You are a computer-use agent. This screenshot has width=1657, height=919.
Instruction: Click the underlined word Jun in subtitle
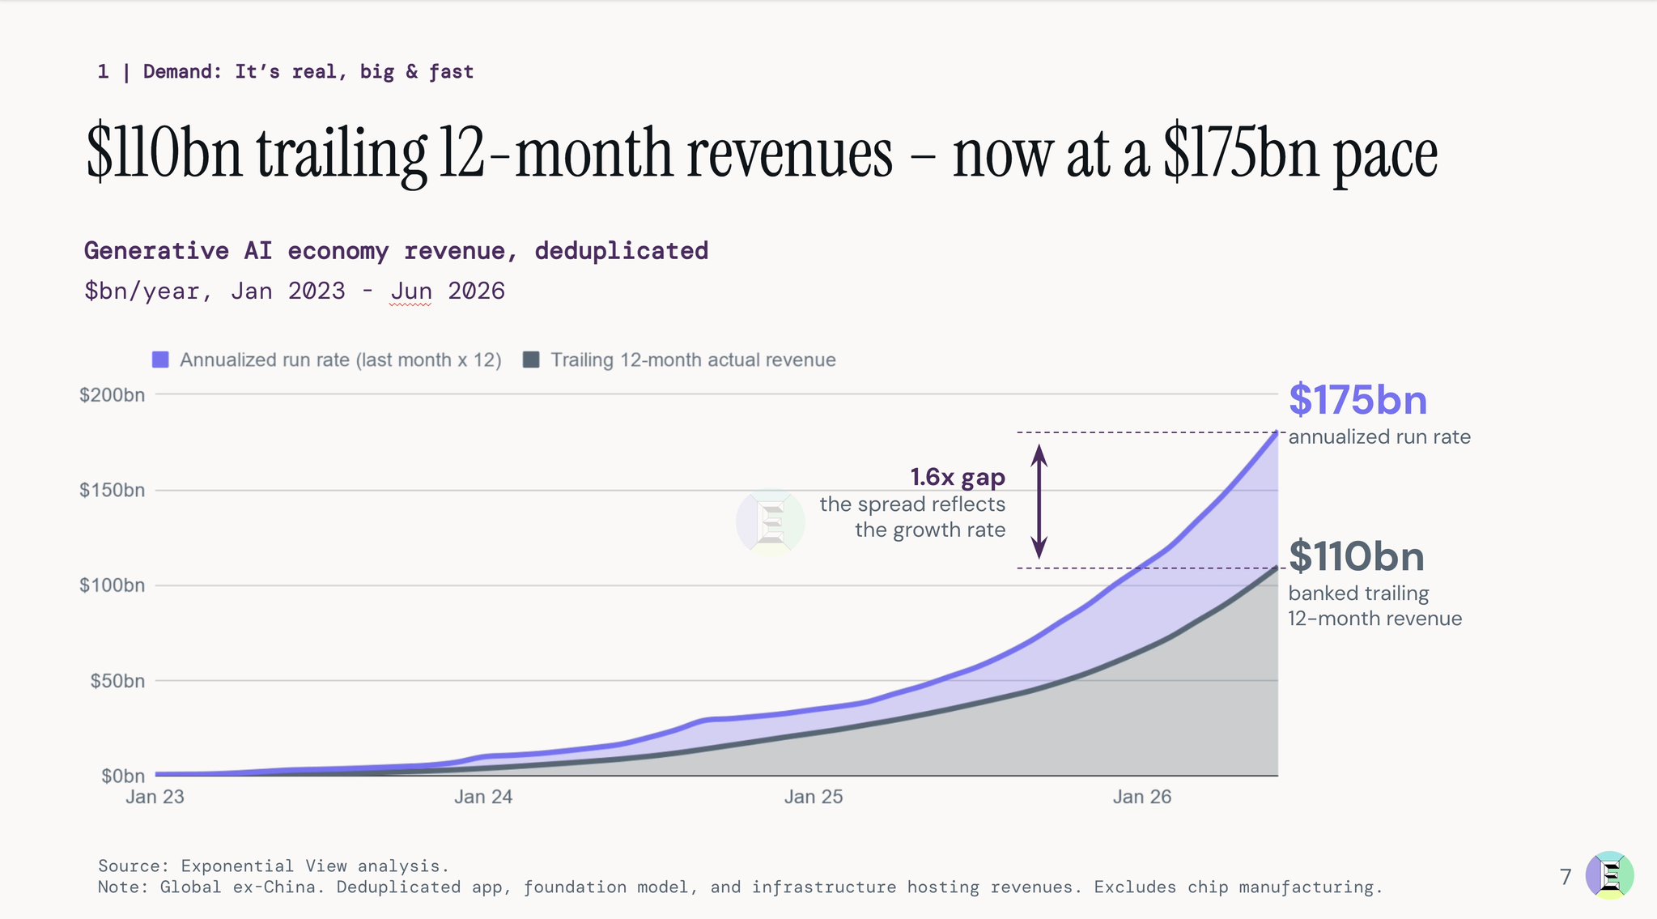pos(411,291)
